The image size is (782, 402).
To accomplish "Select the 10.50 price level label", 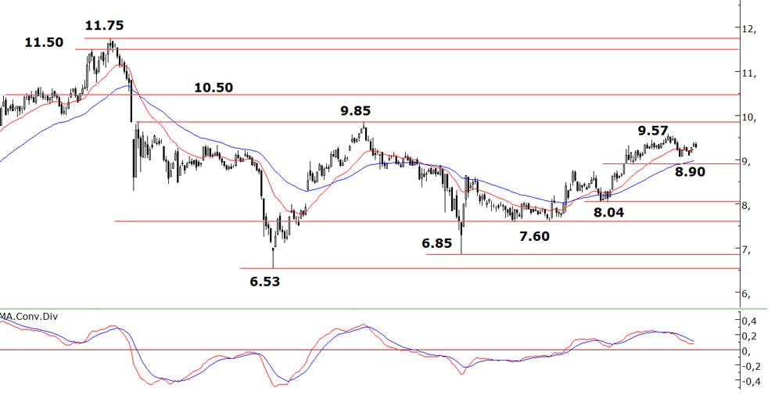I will tap(213, 88).
